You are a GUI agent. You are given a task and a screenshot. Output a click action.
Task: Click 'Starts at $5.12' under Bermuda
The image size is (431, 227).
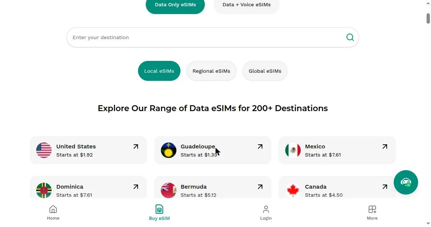(199, 195)
